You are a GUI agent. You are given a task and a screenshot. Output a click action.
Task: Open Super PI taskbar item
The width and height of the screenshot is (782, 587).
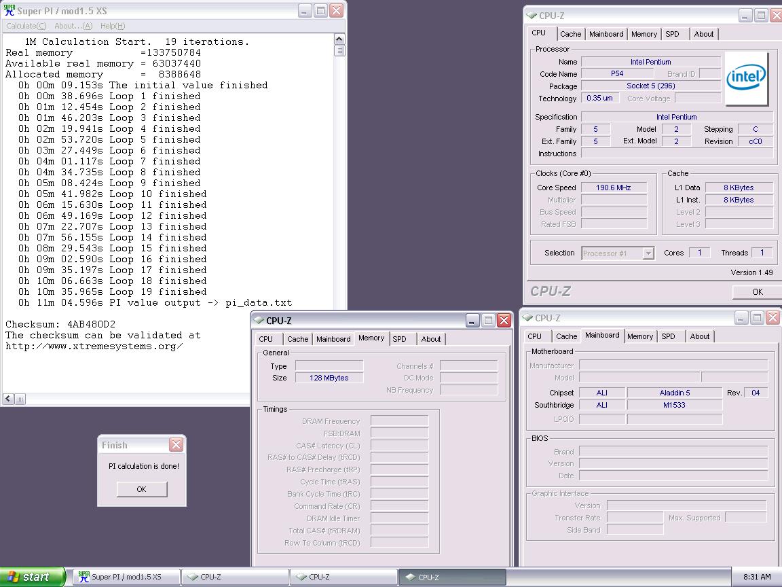pyautogui.click(x=127, y=577)
